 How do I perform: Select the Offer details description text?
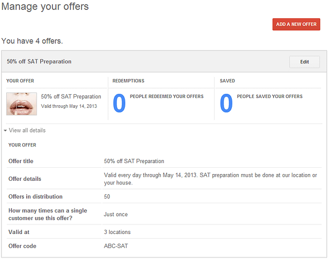pyautogui.click(x=210, y=179)
